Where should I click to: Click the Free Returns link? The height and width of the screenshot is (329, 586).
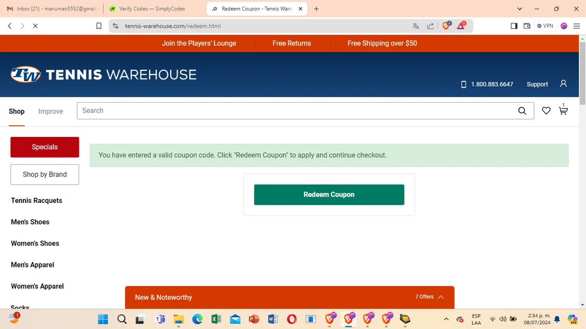[292, 43]
